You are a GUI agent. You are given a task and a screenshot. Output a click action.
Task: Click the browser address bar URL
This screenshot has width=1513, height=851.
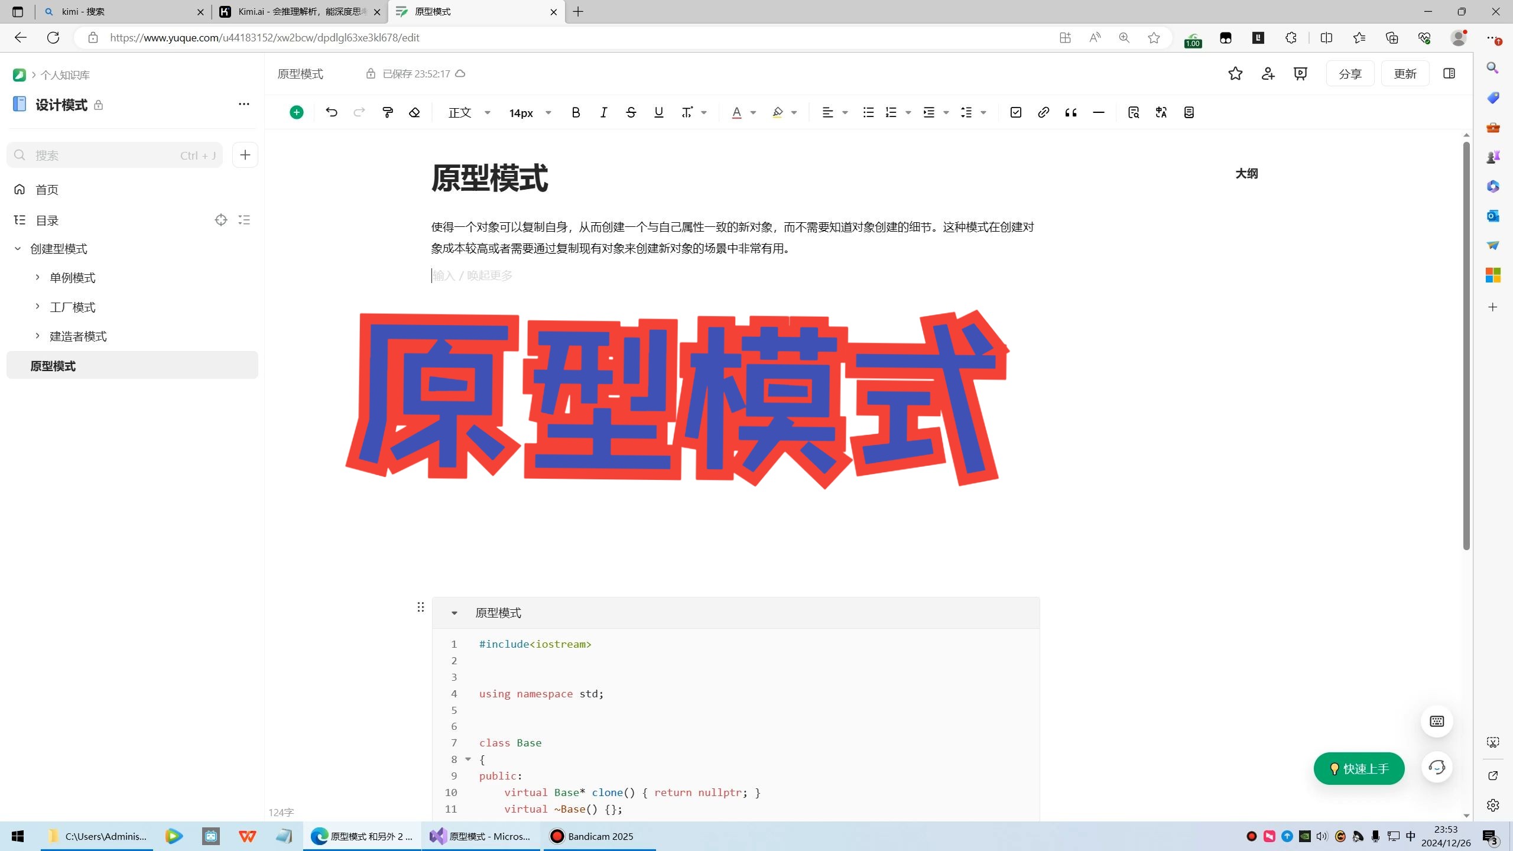click(265, 38)
